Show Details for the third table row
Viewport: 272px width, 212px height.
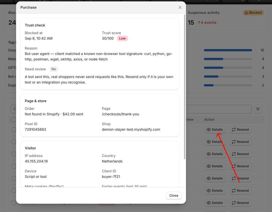[215, 154]
